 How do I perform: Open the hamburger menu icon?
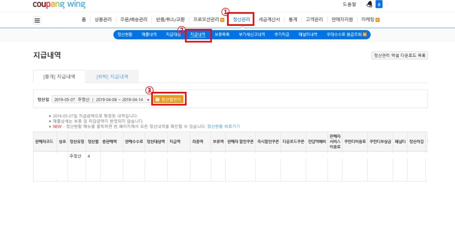click(x=38, y=20)
